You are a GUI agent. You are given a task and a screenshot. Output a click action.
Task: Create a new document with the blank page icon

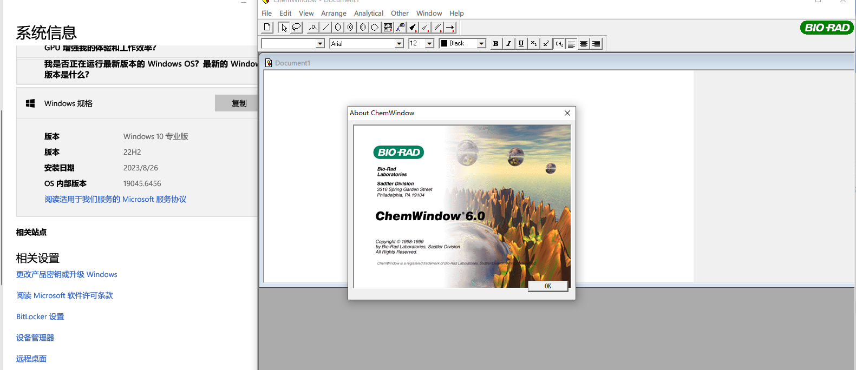point(267,28)
